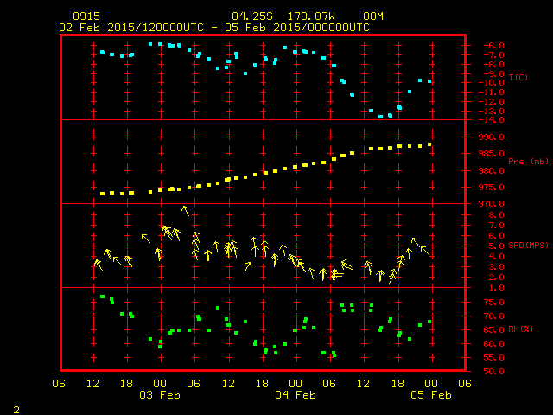Click the end time 05 Feb 2015/000000UTC
The width and height of the screenshot is (553, 415).
[x=297, y=28]
